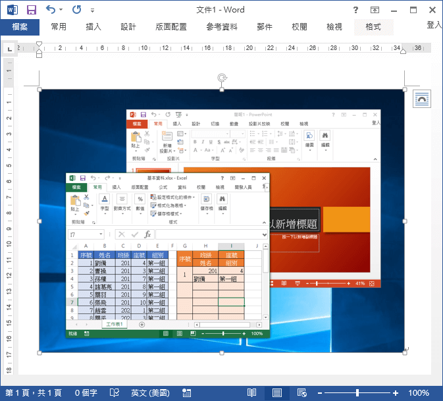The width and height of the screenshot is (443, 401).
Task: Open the Layout Options button beside the picture
Action: (422, 99)
